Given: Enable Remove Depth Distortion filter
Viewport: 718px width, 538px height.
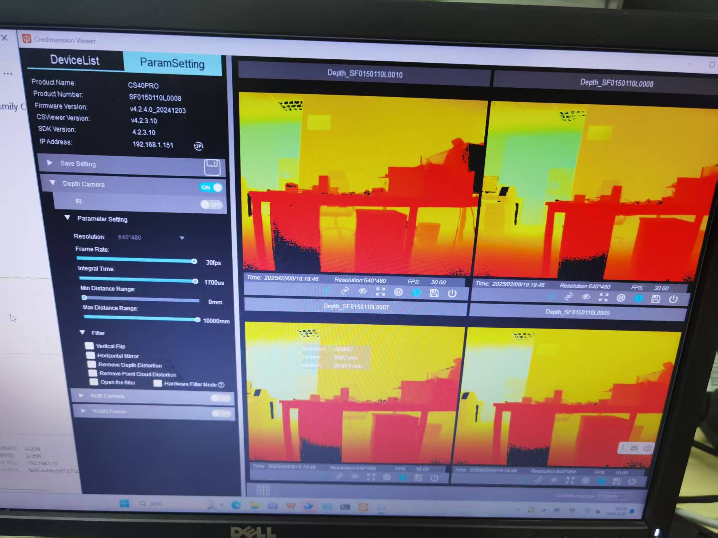Looking at the screenshot, I should pos(92,364).
